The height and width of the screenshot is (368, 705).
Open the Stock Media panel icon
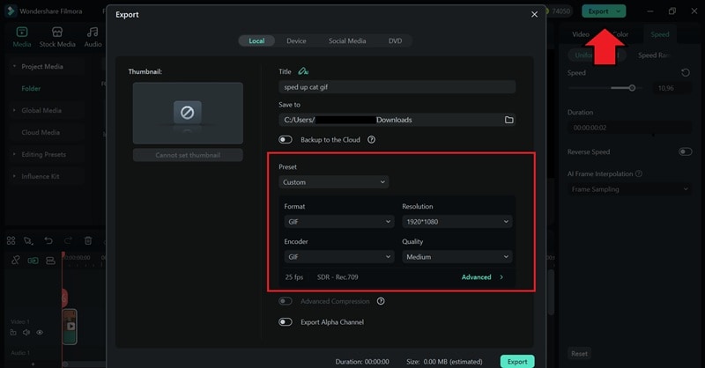[57, 32]
